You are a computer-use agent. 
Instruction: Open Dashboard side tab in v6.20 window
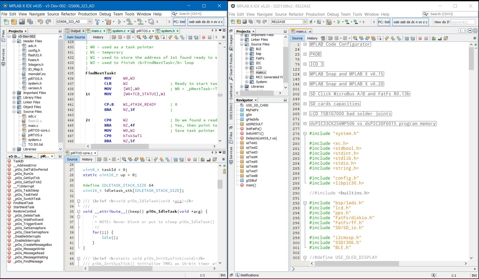(231, 101)
